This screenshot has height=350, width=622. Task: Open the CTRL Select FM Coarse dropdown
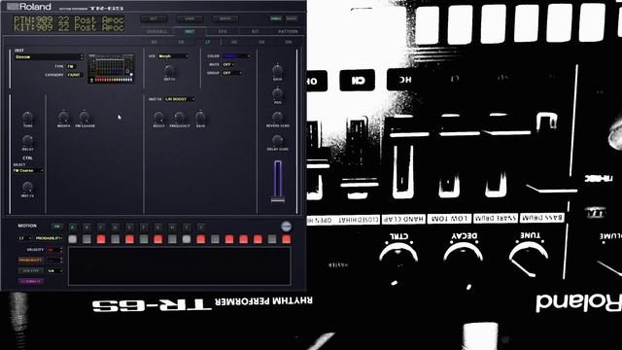tap(28, 171)
